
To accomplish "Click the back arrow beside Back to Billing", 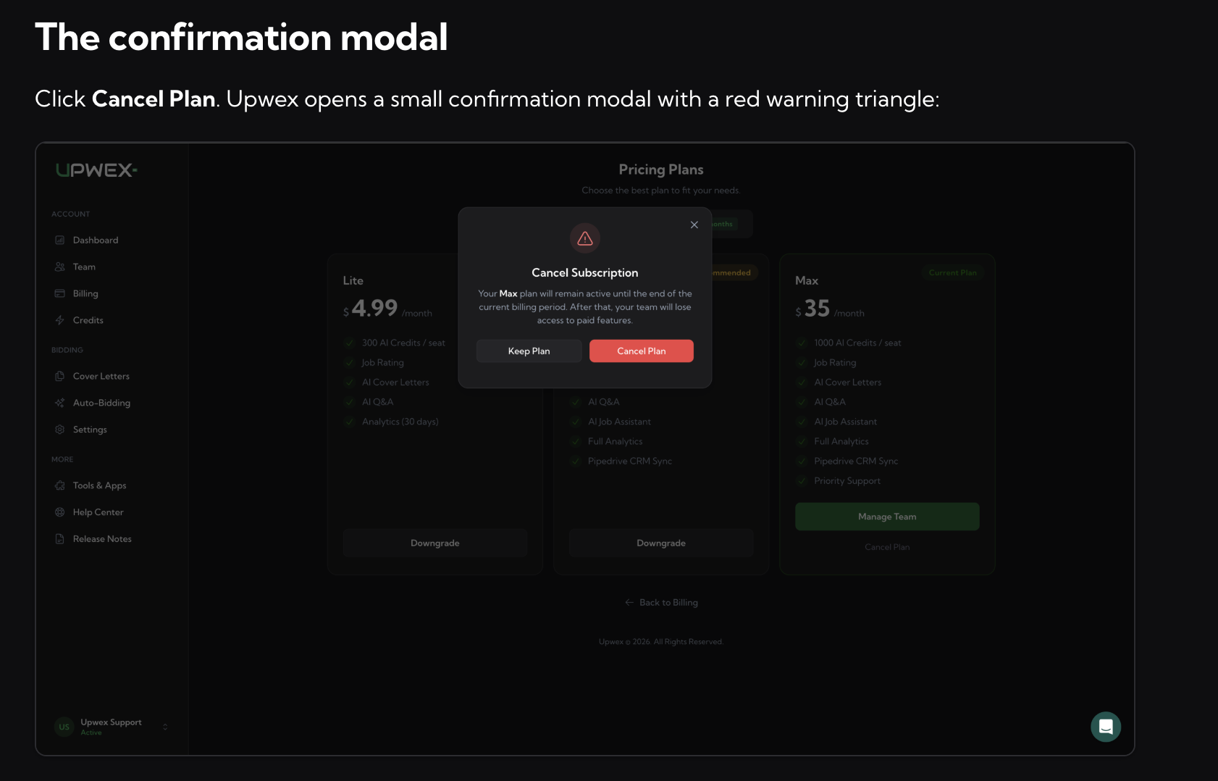I will 629,603.
